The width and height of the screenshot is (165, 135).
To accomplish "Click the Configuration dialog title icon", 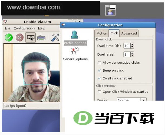I will tap(63, 25).
